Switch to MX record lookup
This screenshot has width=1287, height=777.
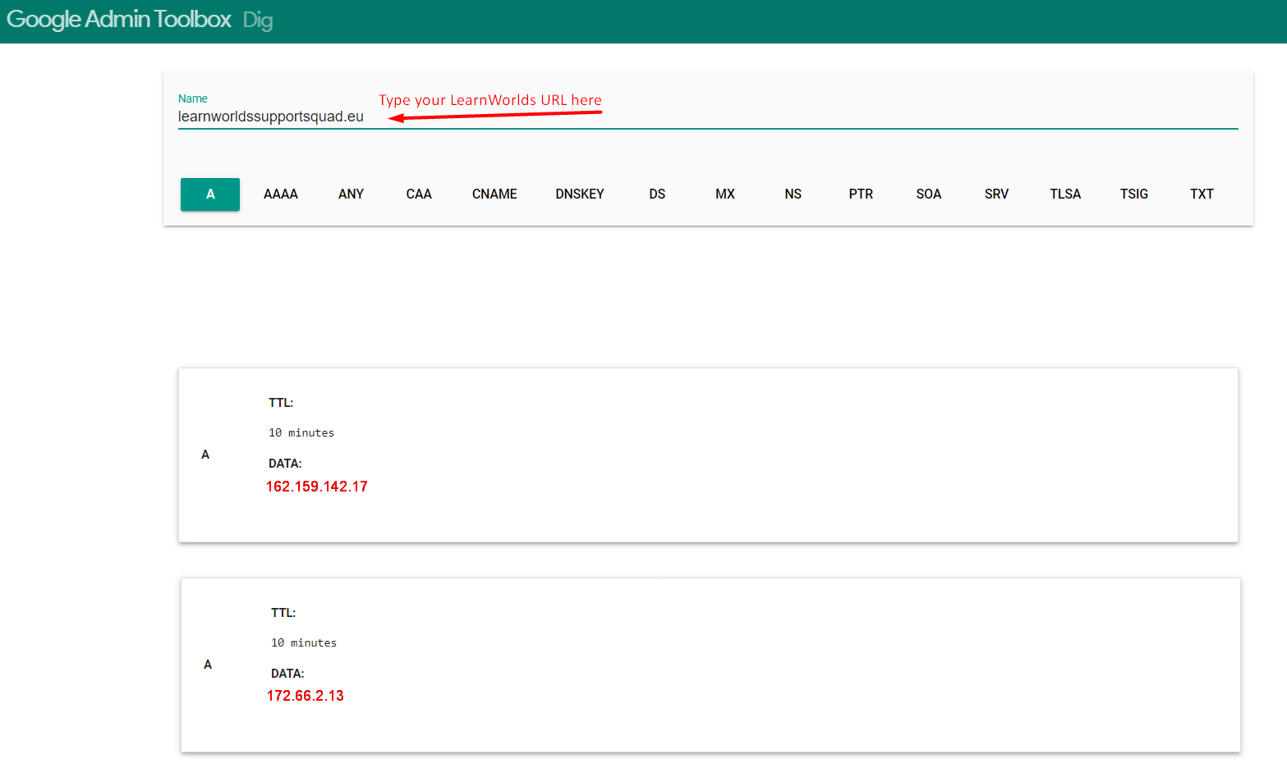pos(725,194)
